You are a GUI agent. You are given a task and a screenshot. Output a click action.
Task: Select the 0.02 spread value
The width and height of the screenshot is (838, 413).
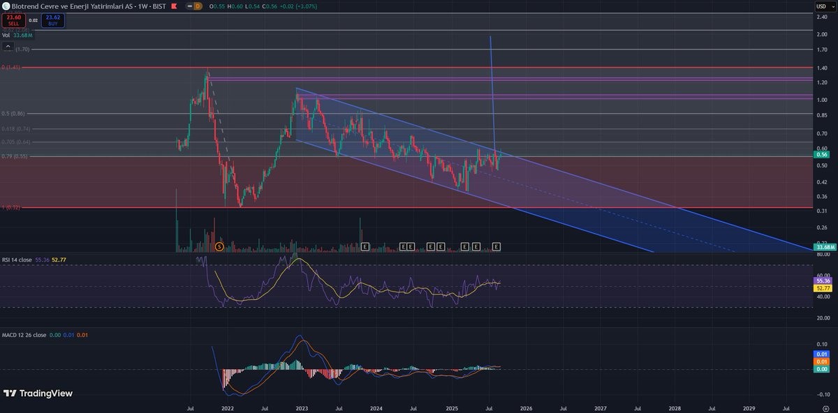coord(34,20)
